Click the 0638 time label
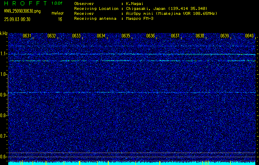Screen dimensions: 259x165 (200, 36)
